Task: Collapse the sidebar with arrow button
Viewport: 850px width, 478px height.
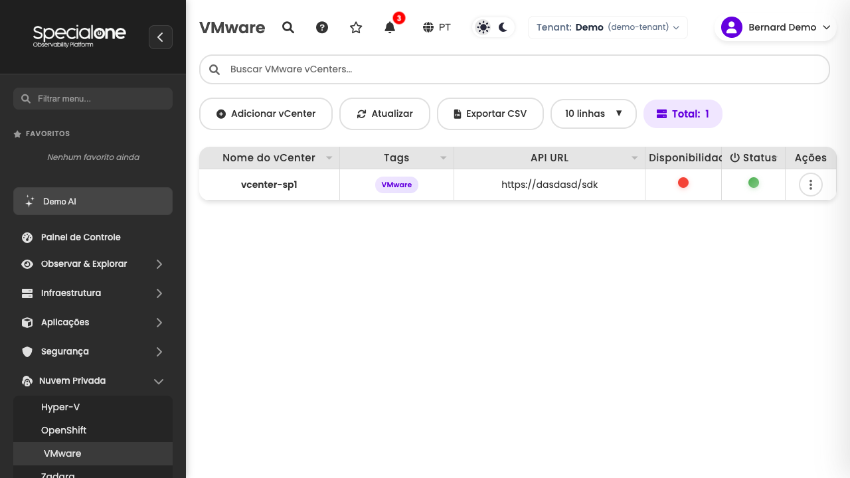Action: [x=161, y=37]
